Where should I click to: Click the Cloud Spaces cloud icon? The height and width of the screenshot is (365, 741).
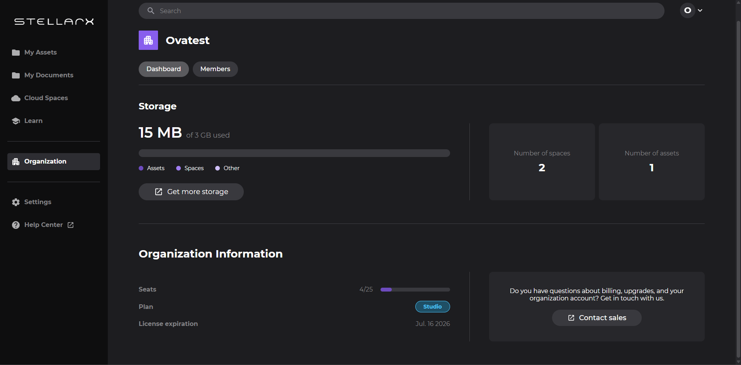point(16,98)
